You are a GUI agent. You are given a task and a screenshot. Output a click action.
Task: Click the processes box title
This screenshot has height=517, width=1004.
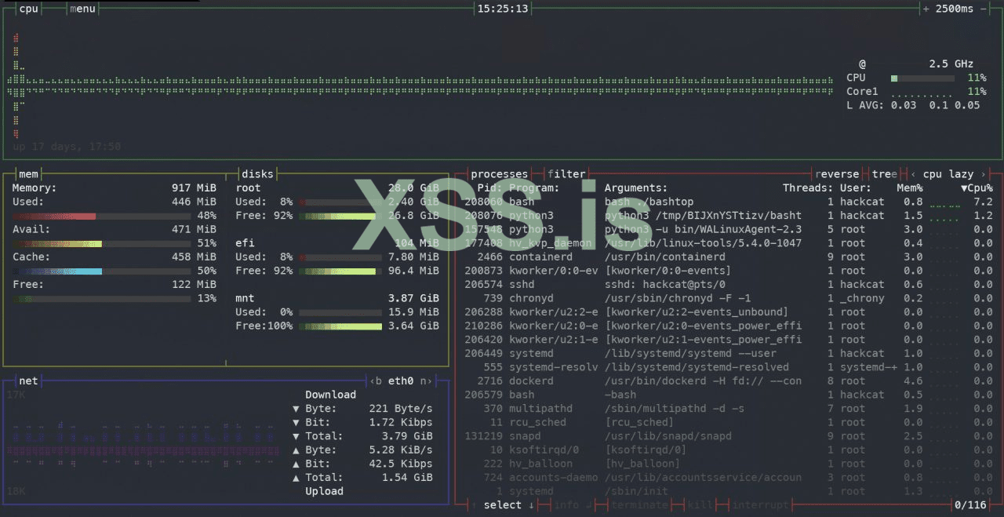[500, 174]
